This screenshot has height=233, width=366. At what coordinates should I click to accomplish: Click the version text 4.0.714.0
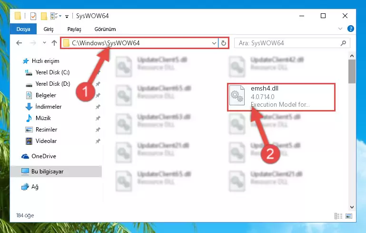click(263, 97)
